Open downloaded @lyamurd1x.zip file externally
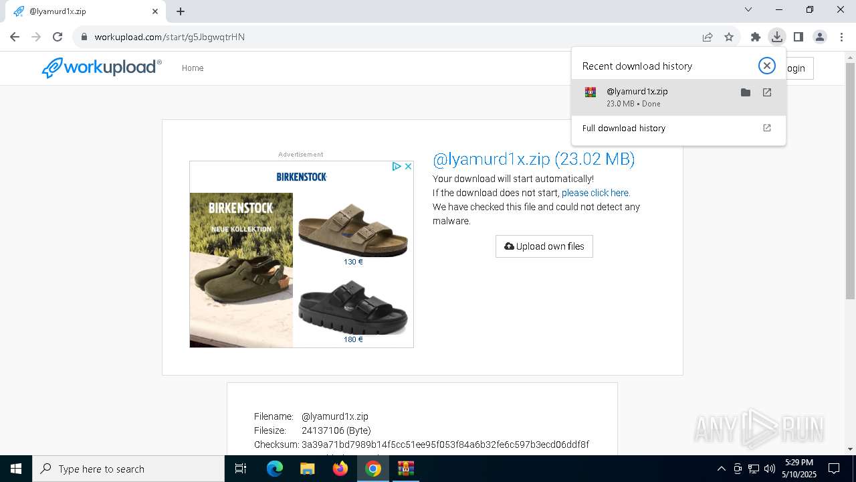 767,92
